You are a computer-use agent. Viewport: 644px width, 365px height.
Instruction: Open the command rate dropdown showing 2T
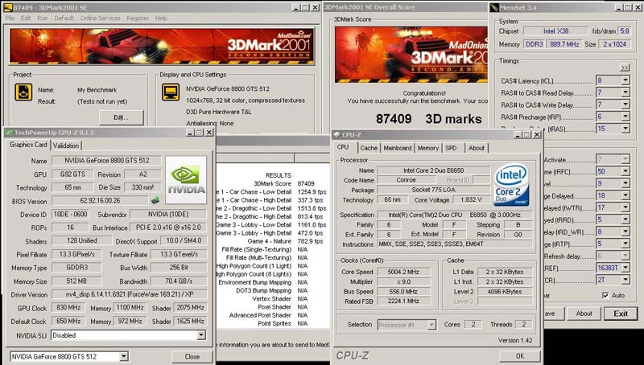(x=625, y=280)
